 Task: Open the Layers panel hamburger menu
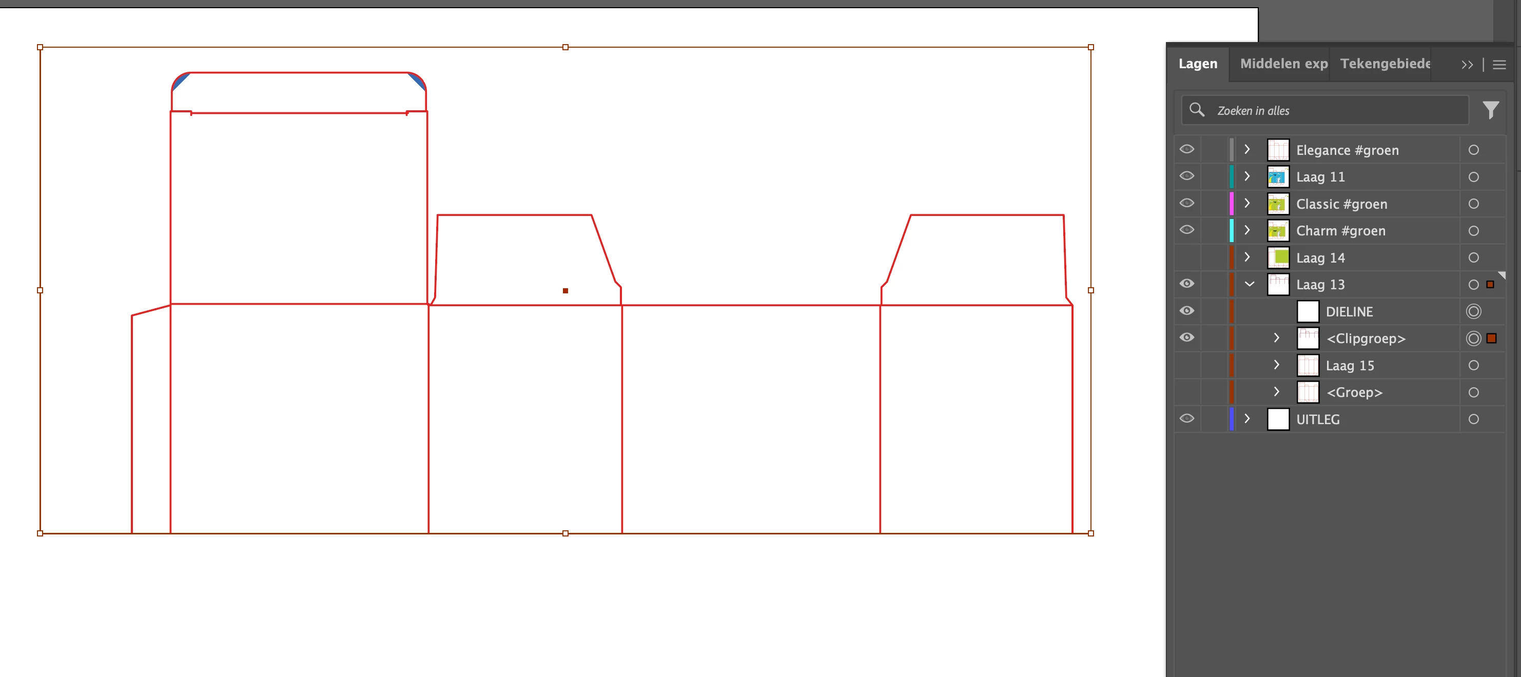[x=1499, y=64]
